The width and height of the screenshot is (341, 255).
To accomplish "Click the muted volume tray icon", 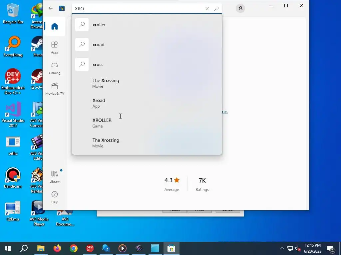I will [x=298, y=248].
